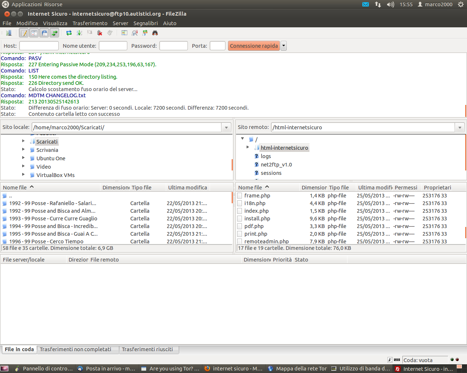Open the File menu

coord(7,23)
